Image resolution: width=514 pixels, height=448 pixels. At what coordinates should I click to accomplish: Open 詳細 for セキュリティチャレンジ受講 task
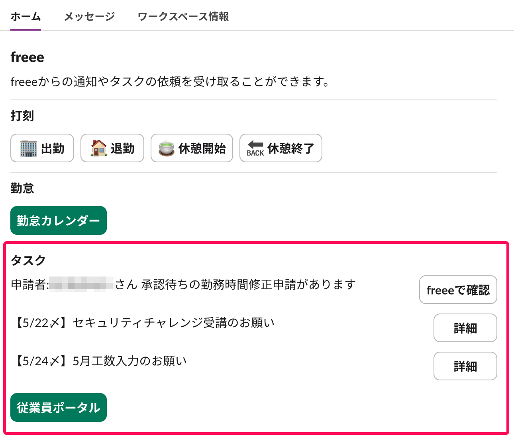[465, 328]
